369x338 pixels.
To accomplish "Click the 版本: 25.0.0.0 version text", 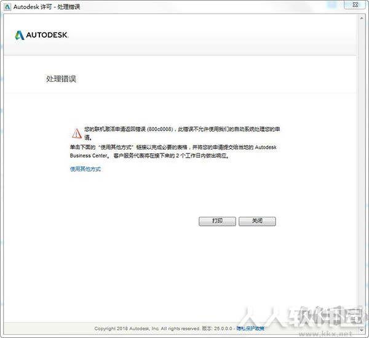I will pos(217,328).
